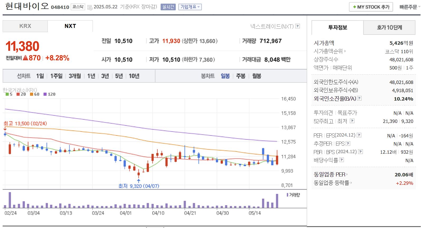Select the 1주일 line chart period
The image size is (421, 228).
(56, 76)
